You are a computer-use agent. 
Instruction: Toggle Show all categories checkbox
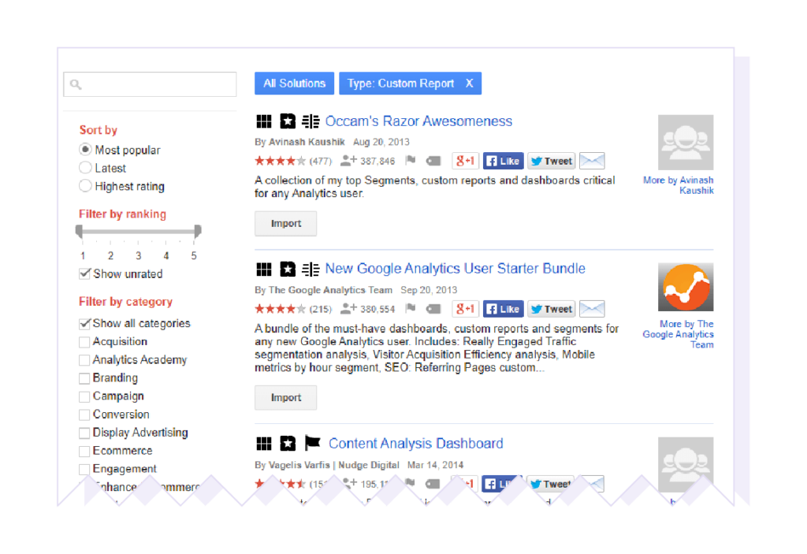[x=84, y=323]
